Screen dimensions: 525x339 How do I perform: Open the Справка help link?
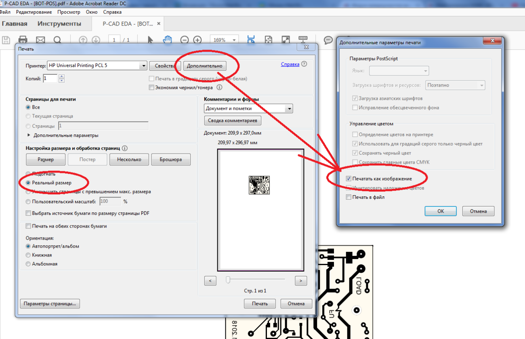coord(290,64)
